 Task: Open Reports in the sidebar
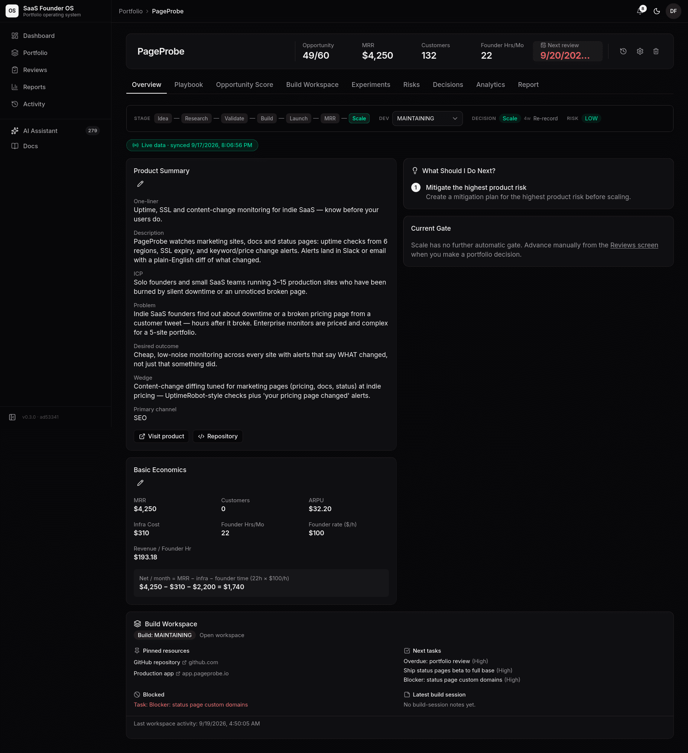pos(55,87)
